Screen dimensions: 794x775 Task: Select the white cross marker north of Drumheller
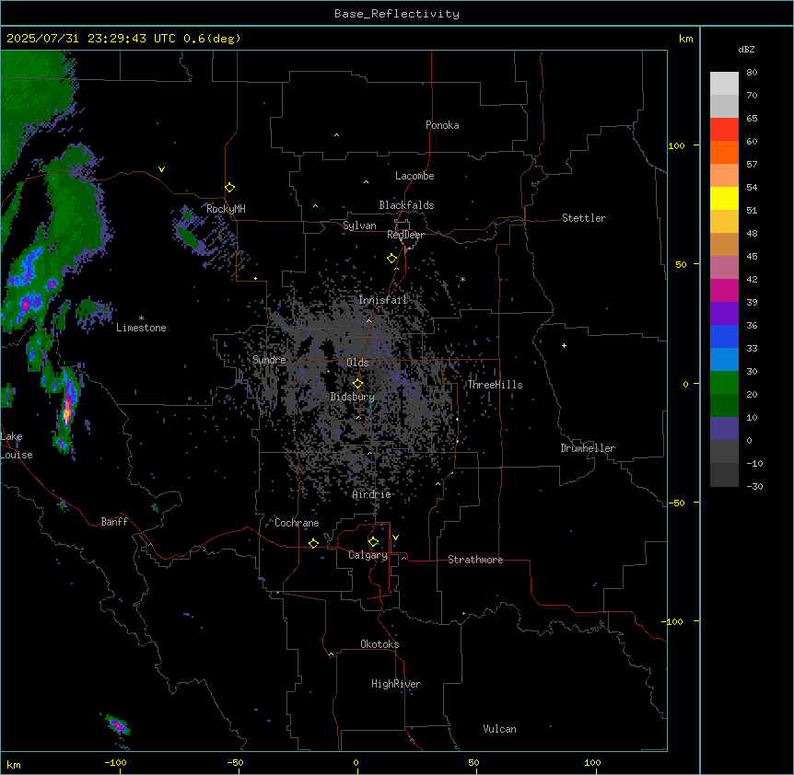pyautogui.click(x=564, y=345)
